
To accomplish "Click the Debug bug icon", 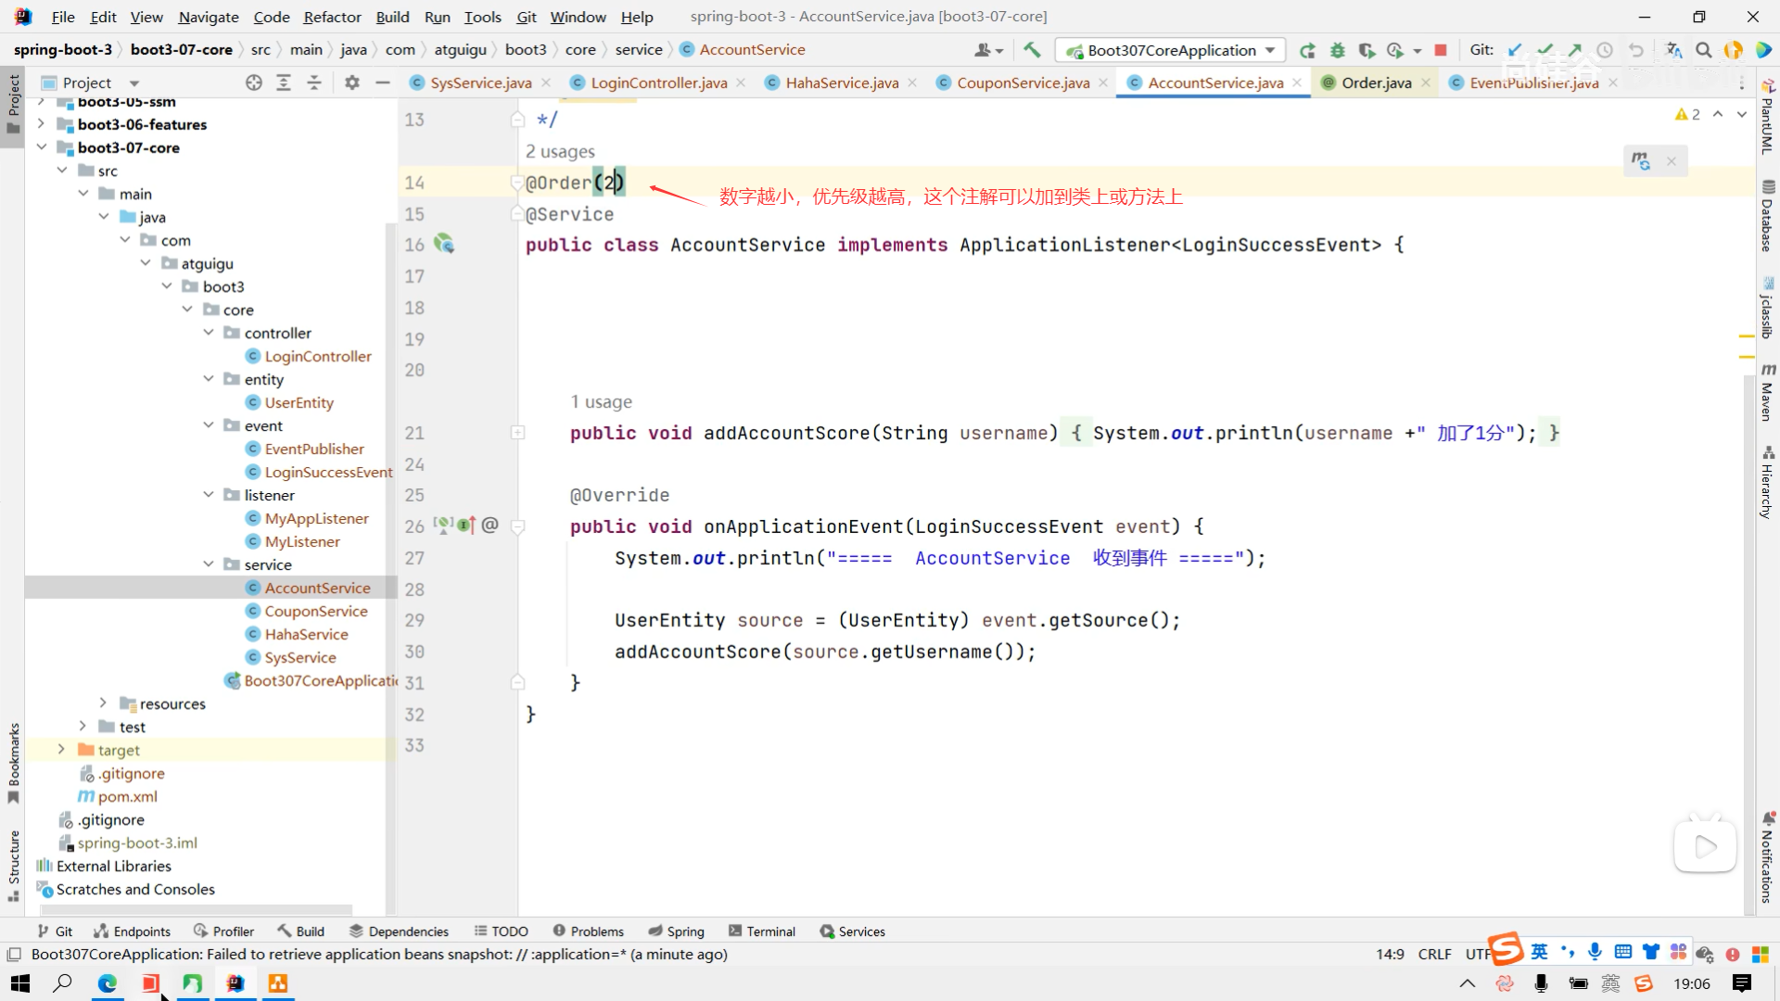I will [1337, 50].
